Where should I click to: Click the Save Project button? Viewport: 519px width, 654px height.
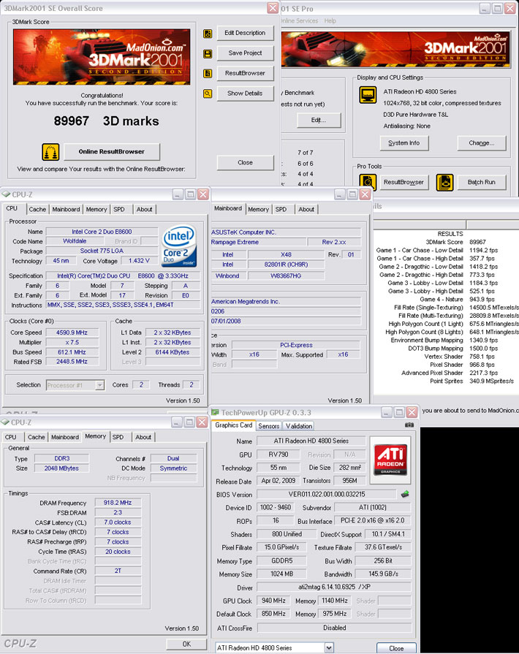click(246, 53)
